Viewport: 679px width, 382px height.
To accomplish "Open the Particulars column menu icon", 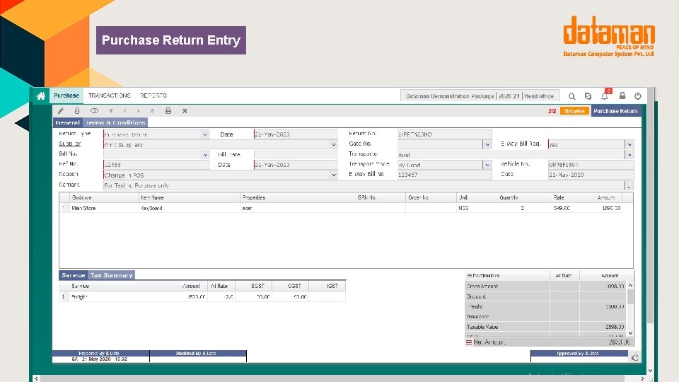I will pyautogui.click(x=470, y=275).
